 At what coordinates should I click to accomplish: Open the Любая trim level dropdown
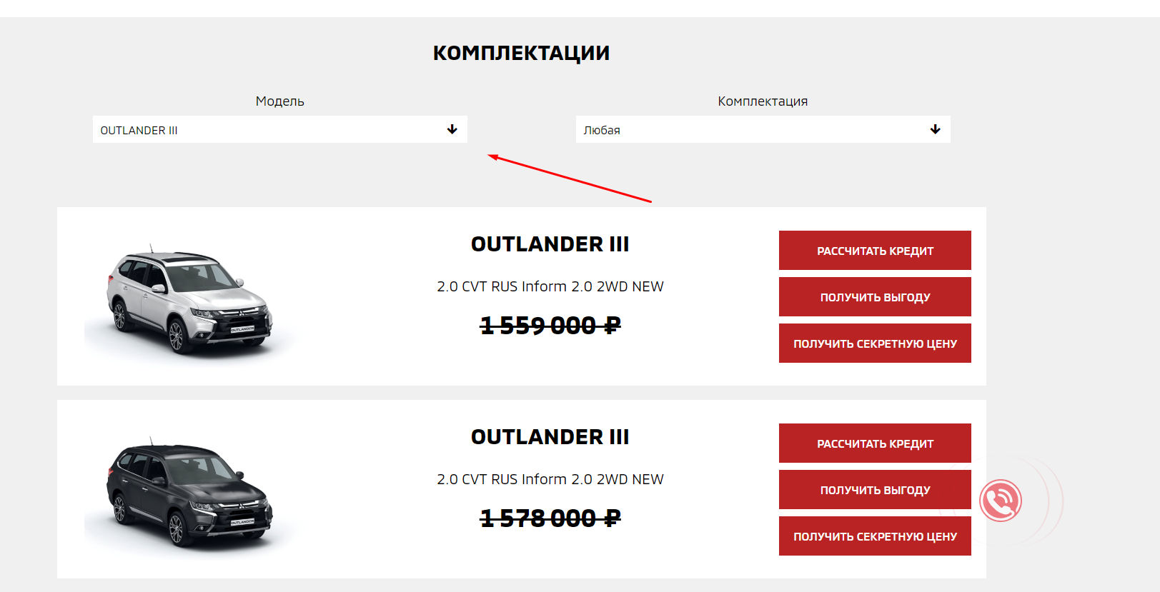click(763, 129)
